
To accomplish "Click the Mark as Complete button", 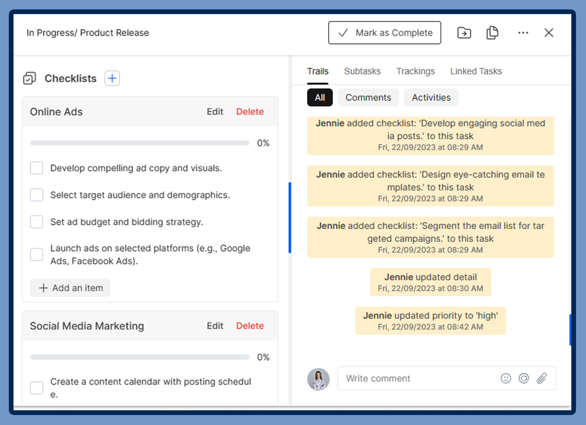I will (x=384, y=33).
